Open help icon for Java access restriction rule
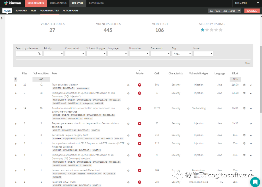The image size is (262, 187). (x=128, y=171)
